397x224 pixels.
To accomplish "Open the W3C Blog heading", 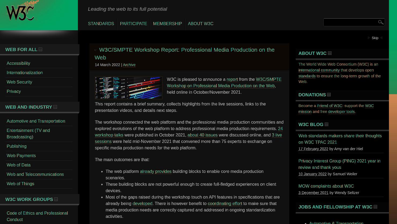I will [x=311, y=124].
